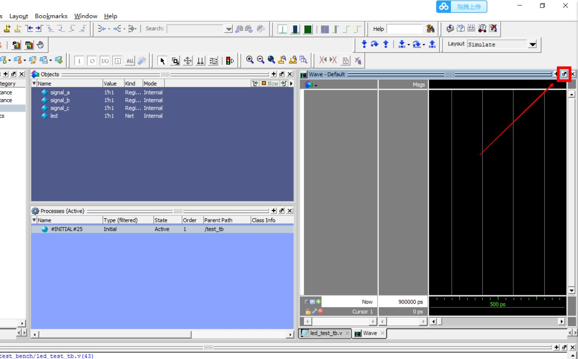Viewport: 578px width, 359px height.
Task: Select the Find Next Transition icon
Action: pyautogui.click(x=333, y=60)
